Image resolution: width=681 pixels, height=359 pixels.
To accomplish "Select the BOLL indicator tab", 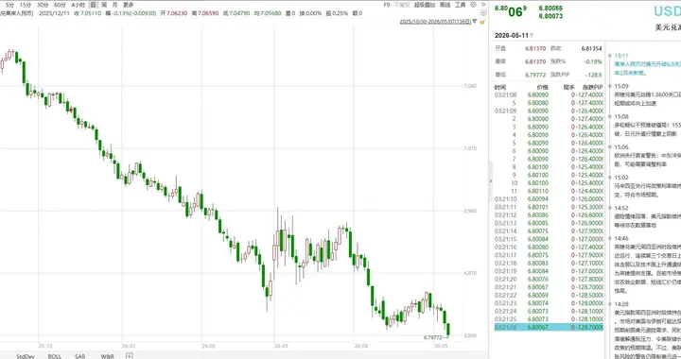I will click(54, 356).
